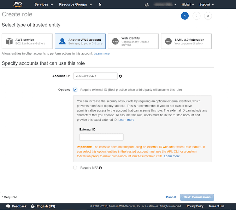Click the AWS logo home icon
The width and height of the screenshot is (236, 210).
[x=18, y=4]
